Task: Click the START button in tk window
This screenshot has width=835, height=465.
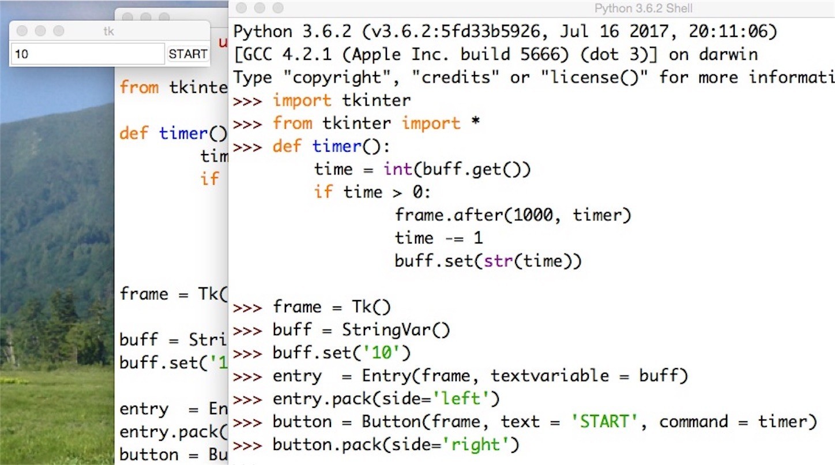Action: (x=188, y=54)
